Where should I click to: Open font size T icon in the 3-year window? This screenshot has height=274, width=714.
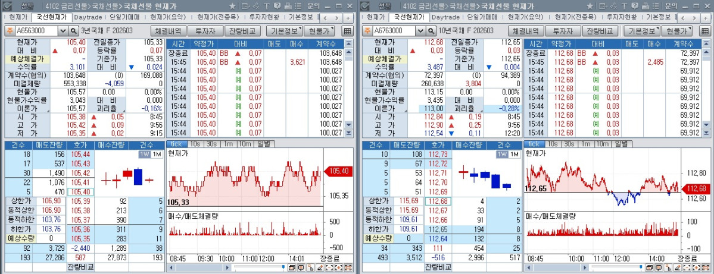[x=266, y=7]
